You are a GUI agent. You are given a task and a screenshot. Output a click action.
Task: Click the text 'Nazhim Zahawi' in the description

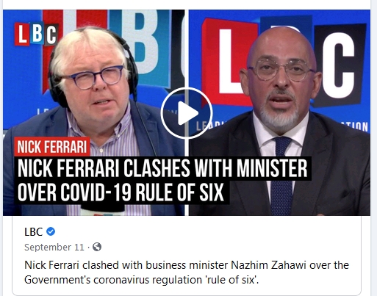268,265
